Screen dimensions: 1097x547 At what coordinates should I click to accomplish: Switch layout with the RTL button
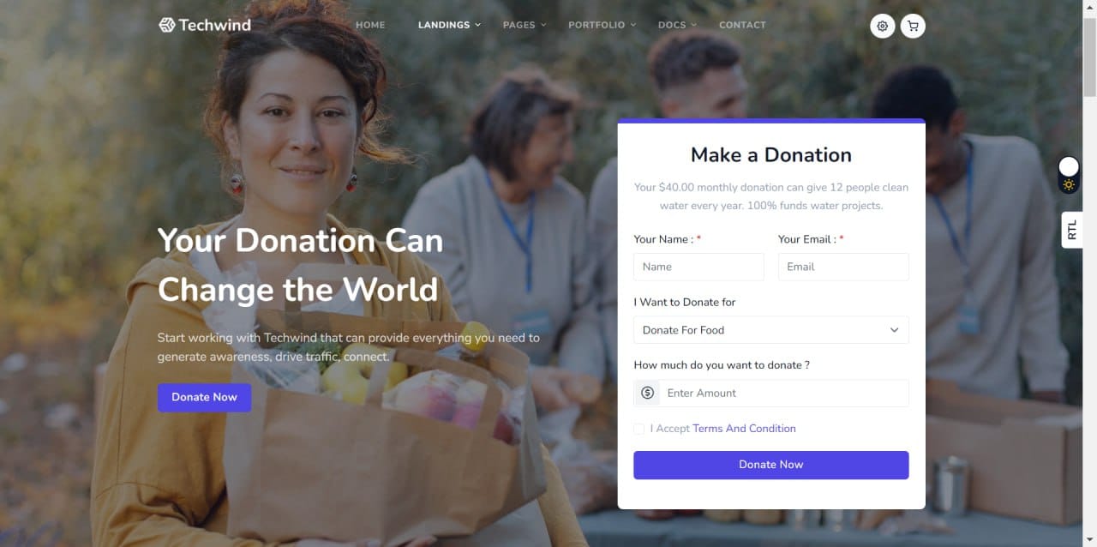coord(1072,230)
